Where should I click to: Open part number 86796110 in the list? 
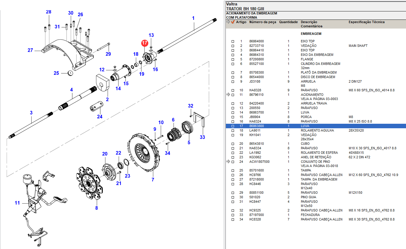click(x=256, y=95)
